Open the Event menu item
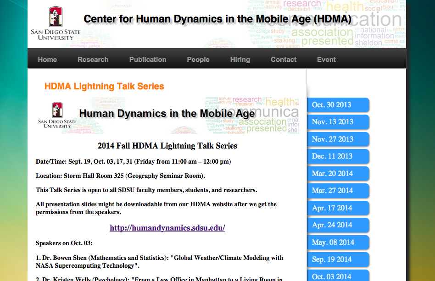Image resolution: width=435 pixels, height=281 pixels. click(326, 60)
